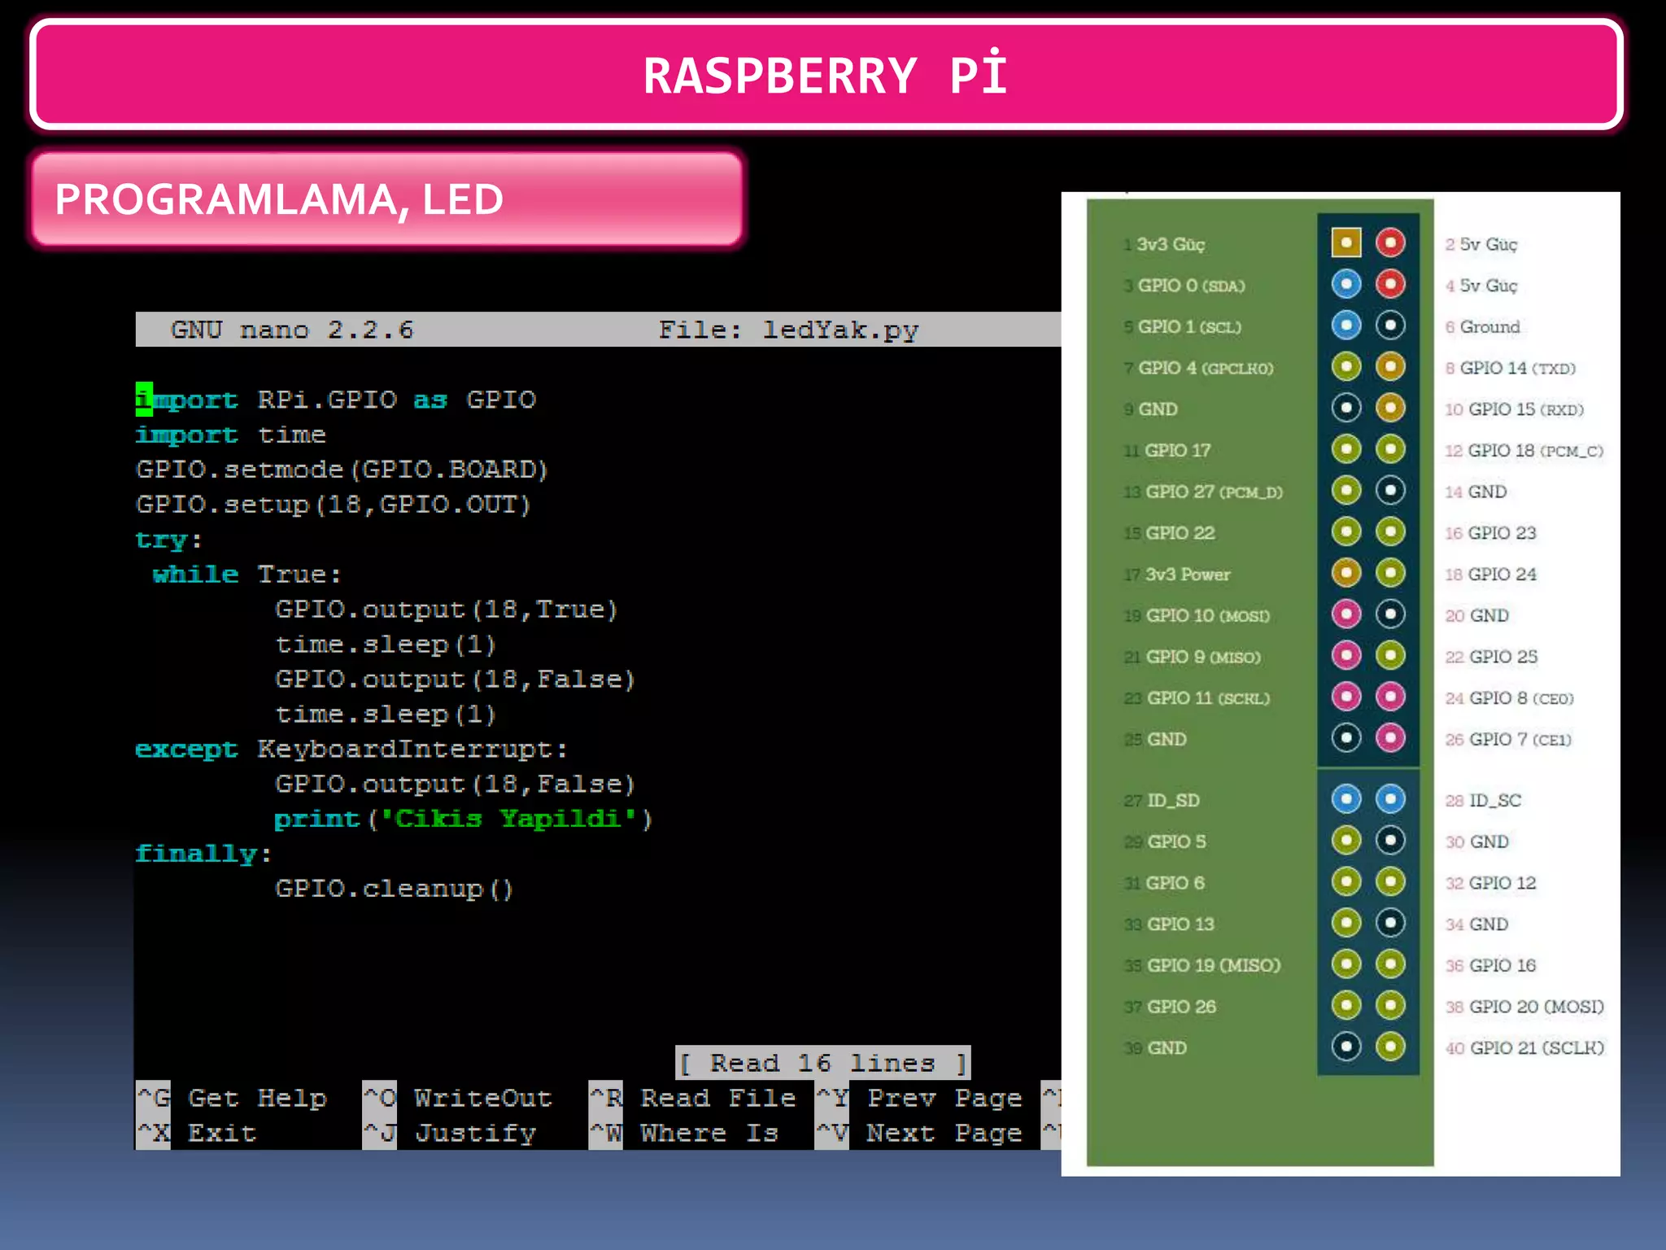Viewport: 1666px width, 1250px height.
Task: Click the PROGRAMLAMA, LED heading box
Action: 387,199
